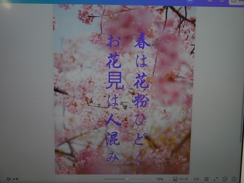
Task: Enter fullscreen presentation mode
Action: [x=216, y=179]
